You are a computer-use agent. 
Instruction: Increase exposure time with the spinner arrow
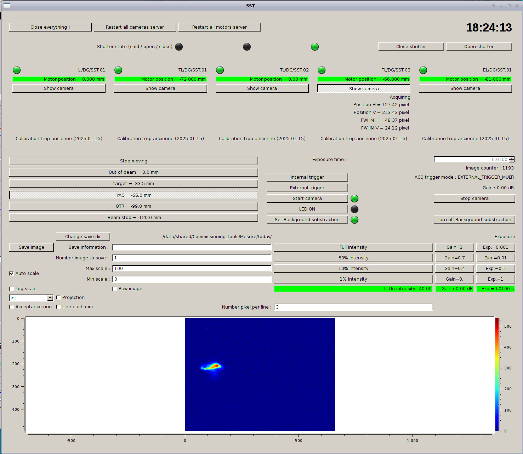[x=512, y=158]
